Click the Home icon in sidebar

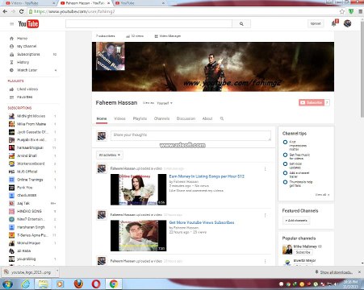pyautogui.click(x=11, y=39)
